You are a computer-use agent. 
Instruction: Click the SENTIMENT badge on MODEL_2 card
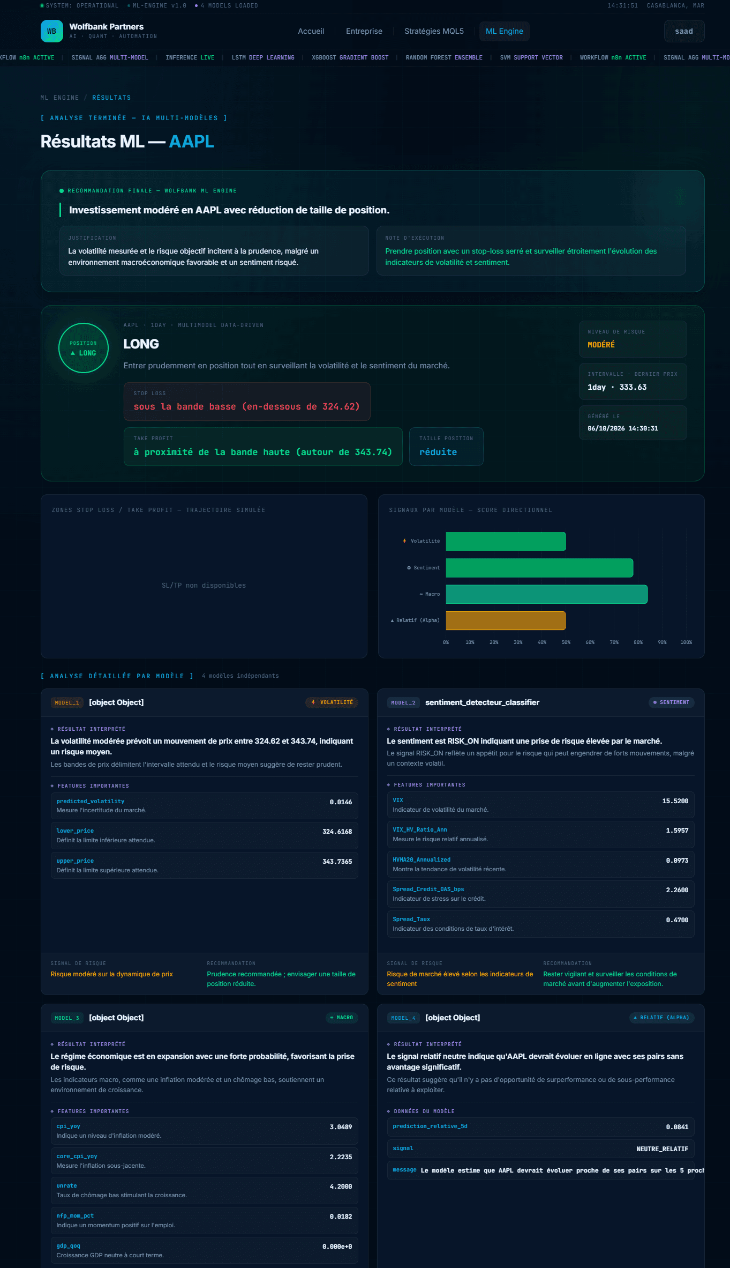pyautogui.click(x=671, y=702)
